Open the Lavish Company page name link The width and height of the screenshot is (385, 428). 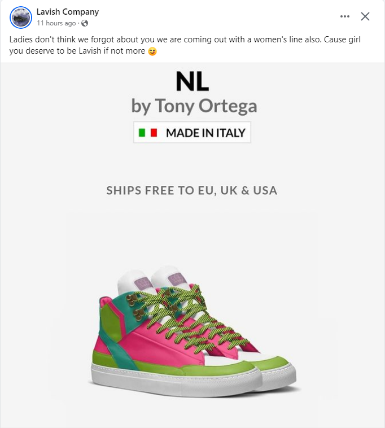point(67,12)
